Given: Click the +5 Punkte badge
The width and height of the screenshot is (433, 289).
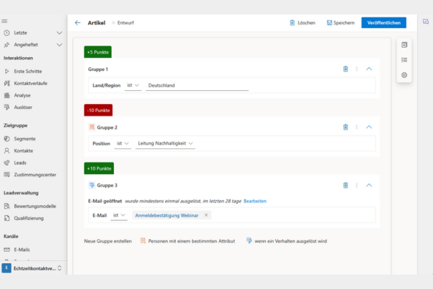Looking at the screenshot, I should tap(97, 52).
